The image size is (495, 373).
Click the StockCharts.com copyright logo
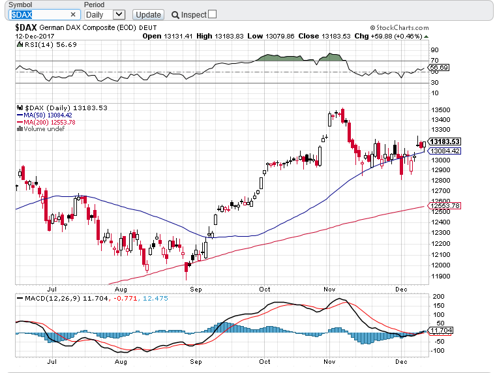399,28
